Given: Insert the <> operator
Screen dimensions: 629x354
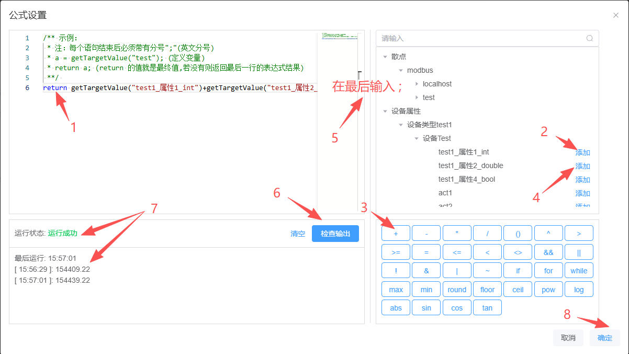Looking at the screenshot, I should pos(518,252).
